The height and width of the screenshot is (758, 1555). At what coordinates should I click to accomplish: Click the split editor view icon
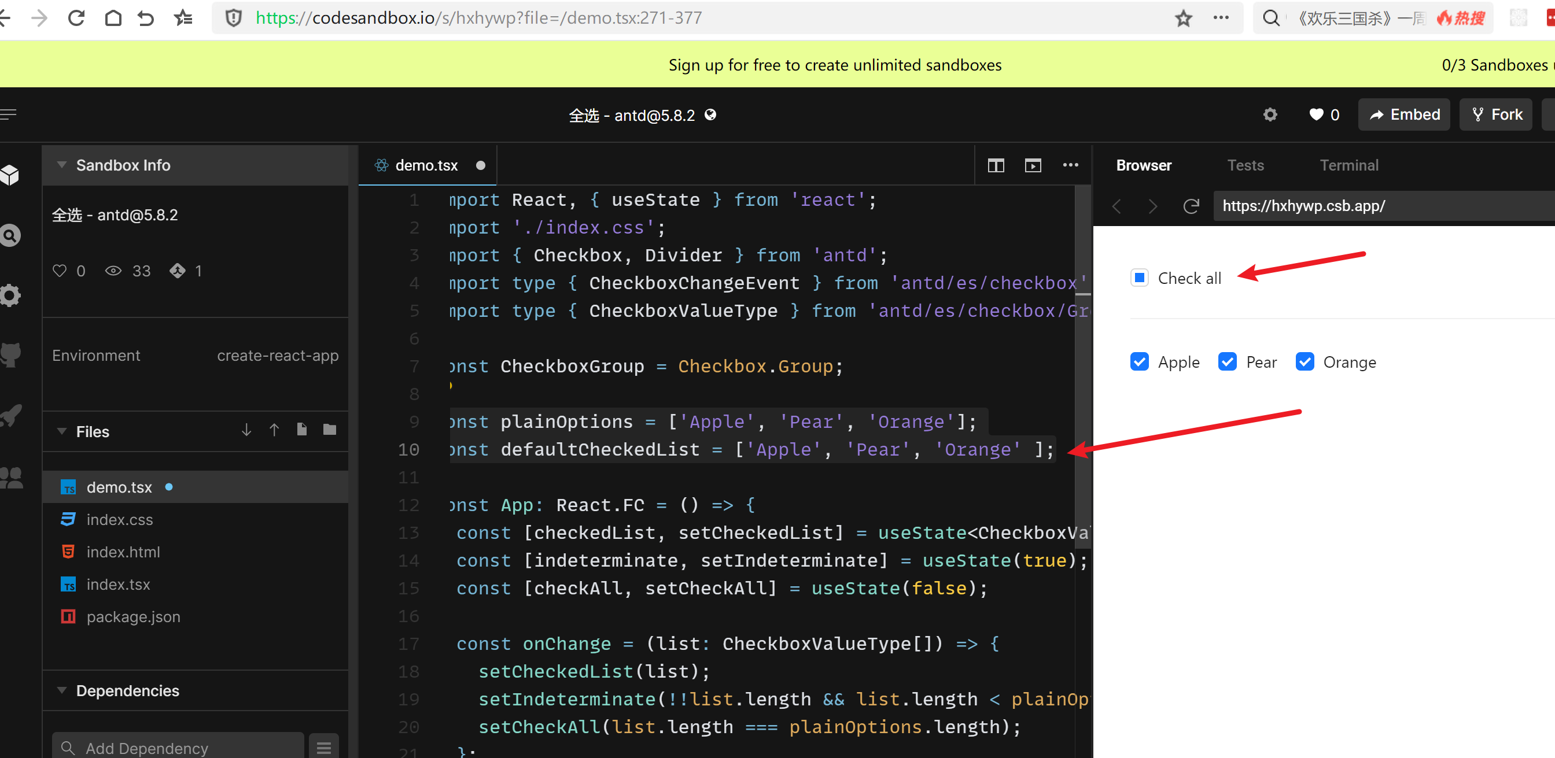[x=996, y=165]
